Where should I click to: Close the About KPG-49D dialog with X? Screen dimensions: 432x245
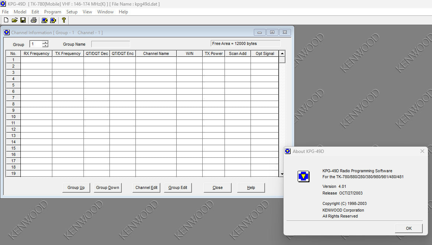pos(422,151)
